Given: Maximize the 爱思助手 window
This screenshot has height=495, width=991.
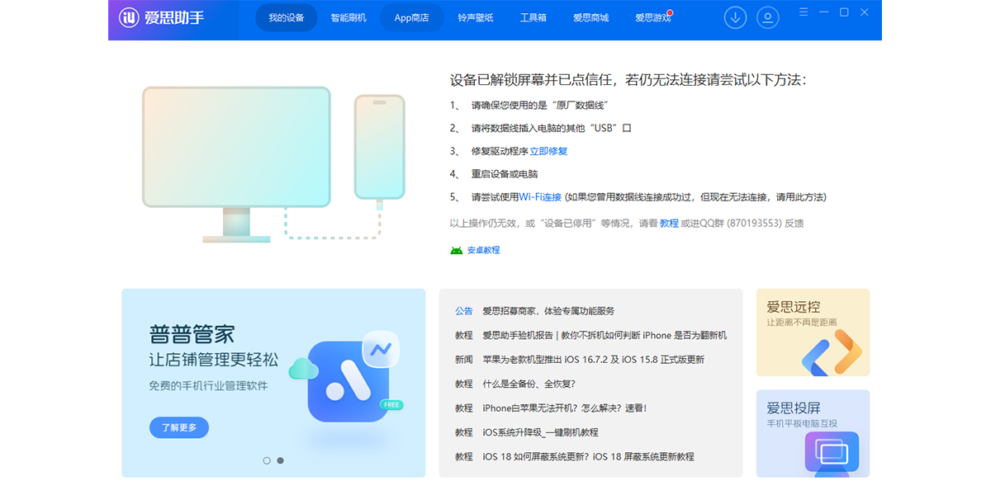Looking at the screenshot, I should [844, 12].
